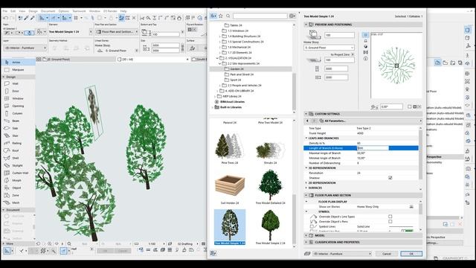Viewport: 476px width, 268px height.
Task: Select the Stair tool
Action: point(18,135)
